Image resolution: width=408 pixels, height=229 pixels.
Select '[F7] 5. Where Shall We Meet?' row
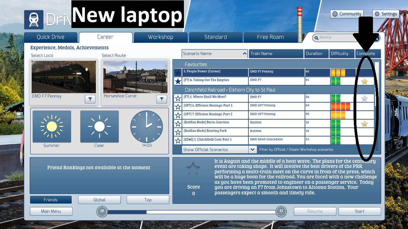tap(274, 98)
